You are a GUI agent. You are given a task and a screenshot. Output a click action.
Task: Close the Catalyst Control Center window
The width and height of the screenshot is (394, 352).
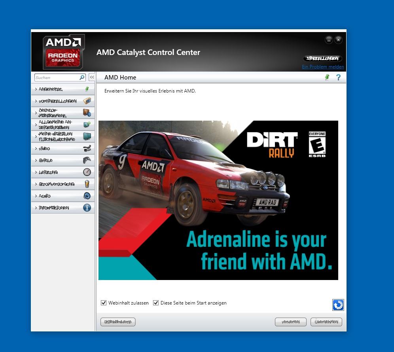click(x=339, y=40)
